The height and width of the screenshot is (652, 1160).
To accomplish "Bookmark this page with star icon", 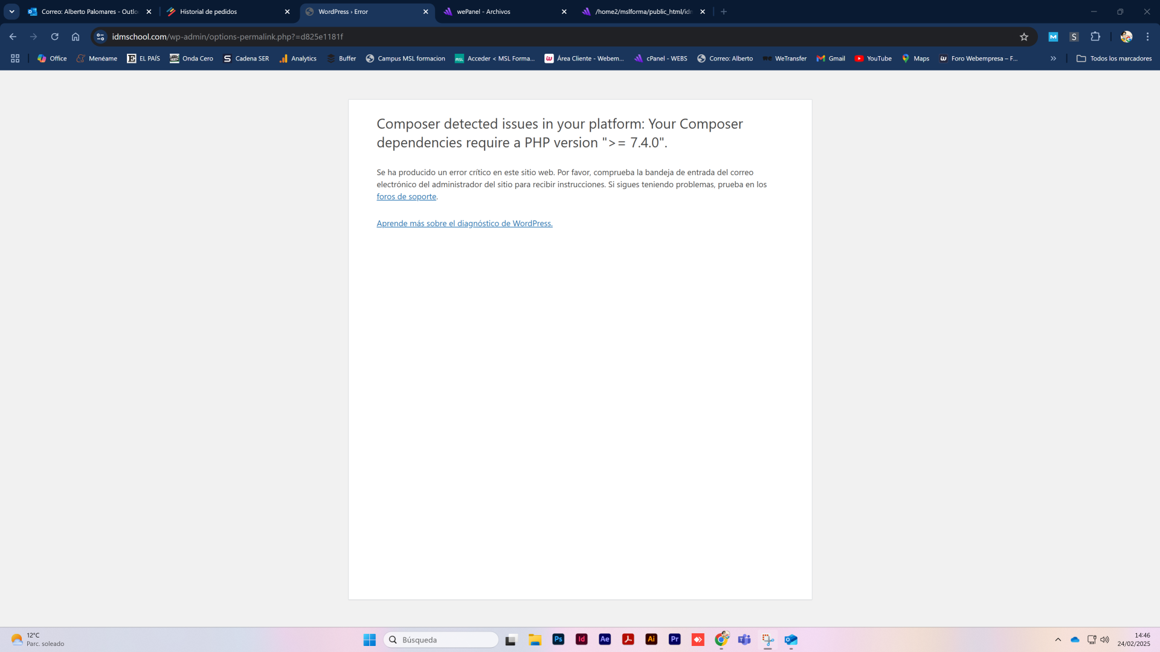I will pyautogui.click(x=1024, y=37).
